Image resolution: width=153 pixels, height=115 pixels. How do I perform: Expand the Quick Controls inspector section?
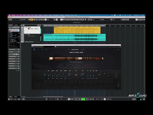click(x=14, y=68)
